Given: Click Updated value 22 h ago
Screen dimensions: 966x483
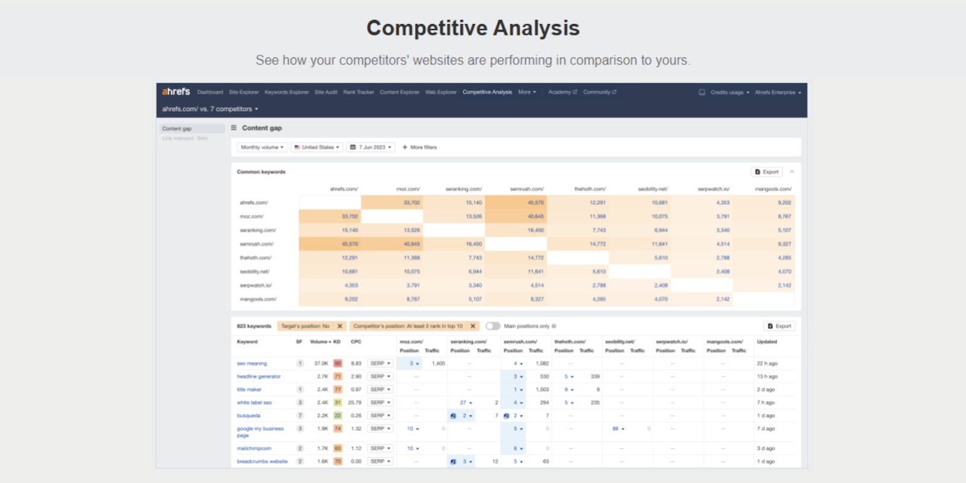Looking at the screenshot, I should [x=767, y=363].
